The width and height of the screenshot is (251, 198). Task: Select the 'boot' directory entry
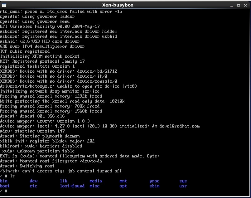point(5,186)
